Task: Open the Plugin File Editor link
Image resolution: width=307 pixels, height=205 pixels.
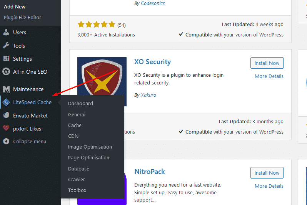Action: pyautogui.click(x=22, y=17)
